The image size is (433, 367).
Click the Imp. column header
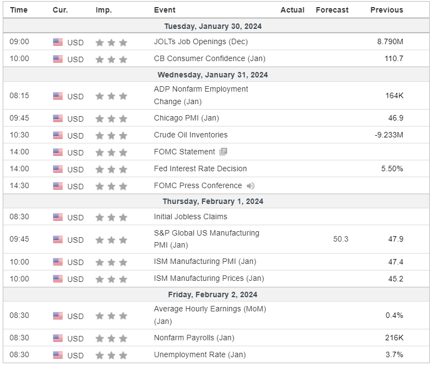104,10
